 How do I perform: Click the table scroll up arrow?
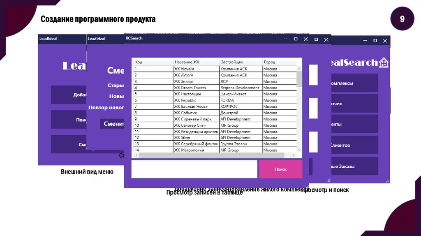coord(299,69)
